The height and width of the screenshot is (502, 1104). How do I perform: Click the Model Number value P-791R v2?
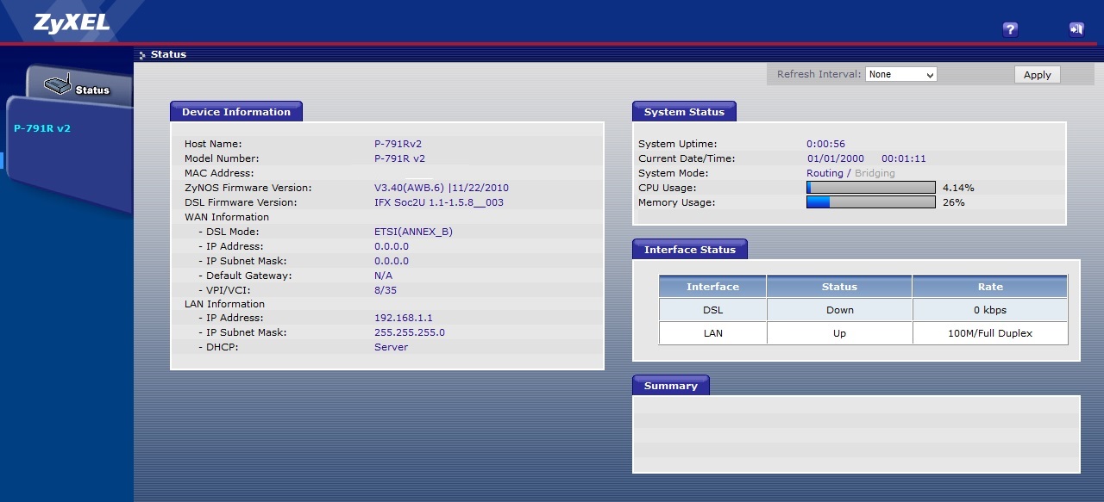point(399,158)
